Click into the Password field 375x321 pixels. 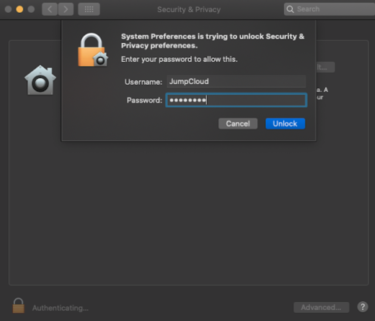(x=236, y=100)
